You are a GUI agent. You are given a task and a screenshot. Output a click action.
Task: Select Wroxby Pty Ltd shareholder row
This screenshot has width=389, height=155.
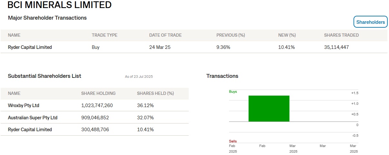pyautogui.click(x=24, y=105)
